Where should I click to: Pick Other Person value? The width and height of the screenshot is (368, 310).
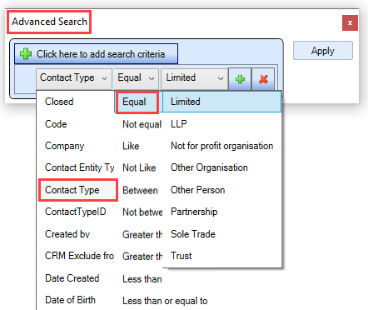[197, 190]
